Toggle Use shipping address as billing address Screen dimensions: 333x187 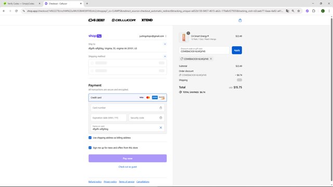(90, 138)
